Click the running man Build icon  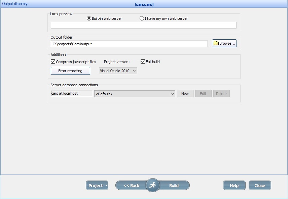[153, 185]
